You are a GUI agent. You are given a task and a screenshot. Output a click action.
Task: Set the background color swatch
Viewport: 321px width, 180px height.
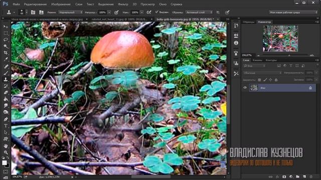click(8, 165)
